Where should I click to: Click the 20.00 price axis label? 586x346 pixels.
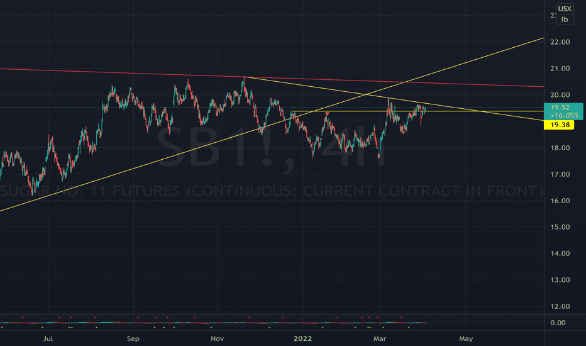[560, 95]
